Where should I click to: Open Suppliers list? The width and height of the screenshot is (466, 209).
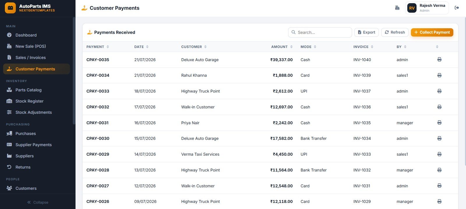tap(36, 156)
